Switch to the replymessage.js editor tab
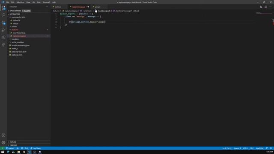Viewport: 274px width, 154px height. 79,7
